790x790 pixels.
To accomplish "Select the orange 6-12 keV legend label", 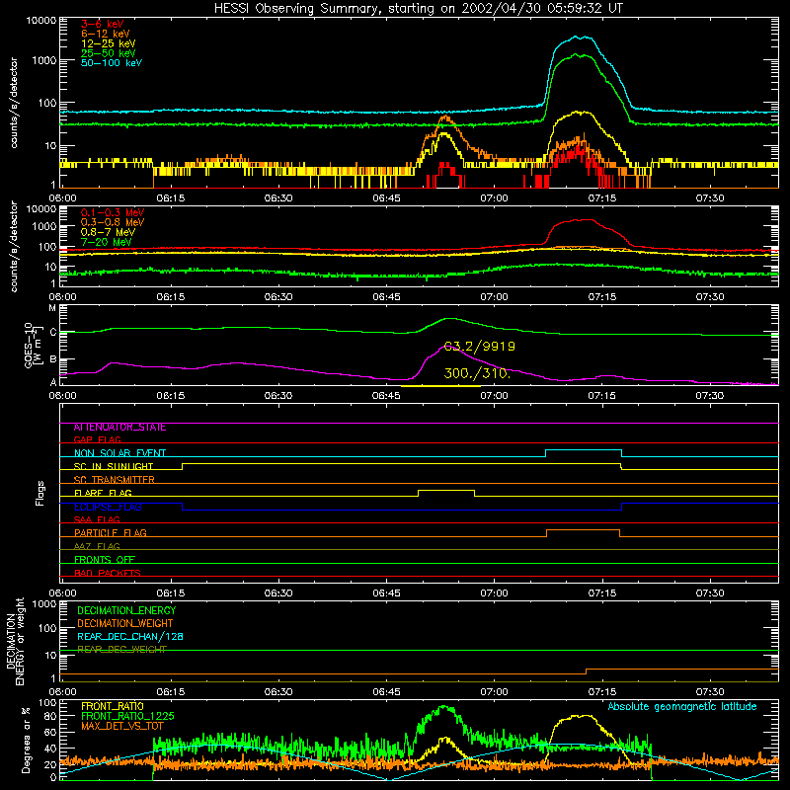I will tap(106, 34).
